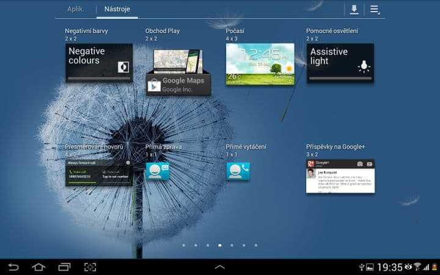Jump to the first page indicator dot
This screenshot has width=440, height=275.
click(183, 245)
